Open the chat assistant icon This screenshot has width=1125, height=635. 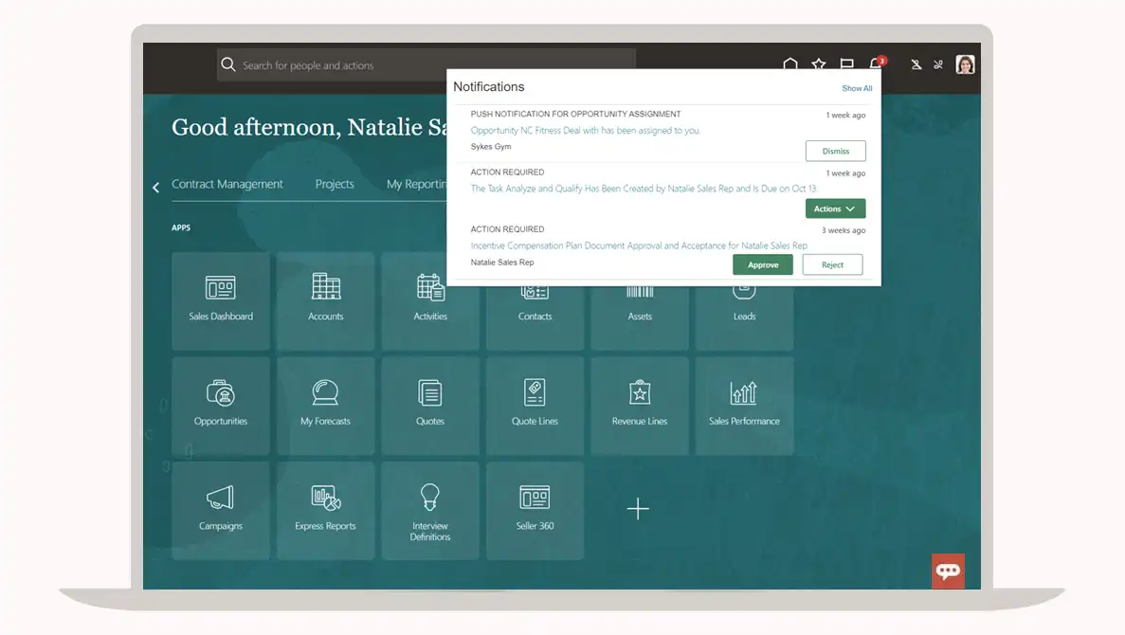tap(948, 571)
